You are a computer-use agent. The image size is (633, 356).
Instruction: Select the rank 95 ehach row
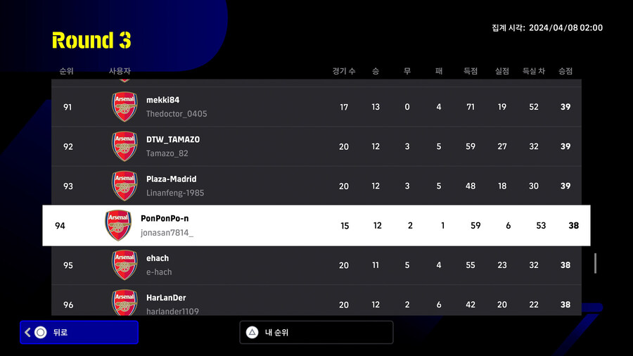click(x=316, y=265)
